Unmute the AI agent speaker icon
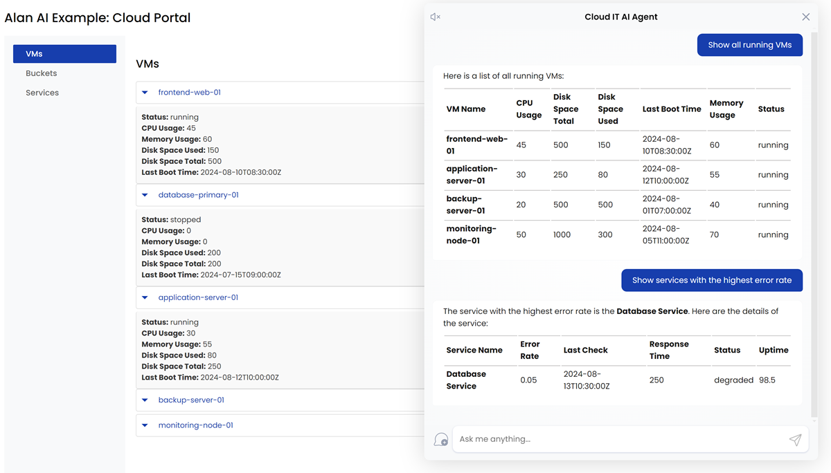The height and width of the screenshot is (473, 831). (435, 17)
